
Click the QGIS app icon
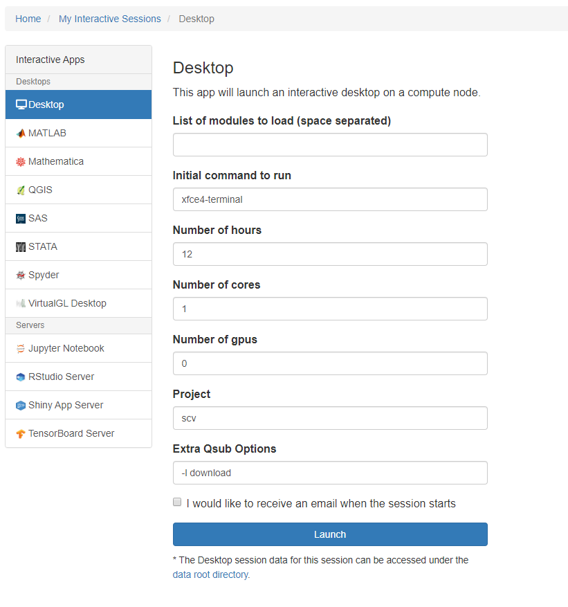(x=21, y=190)
